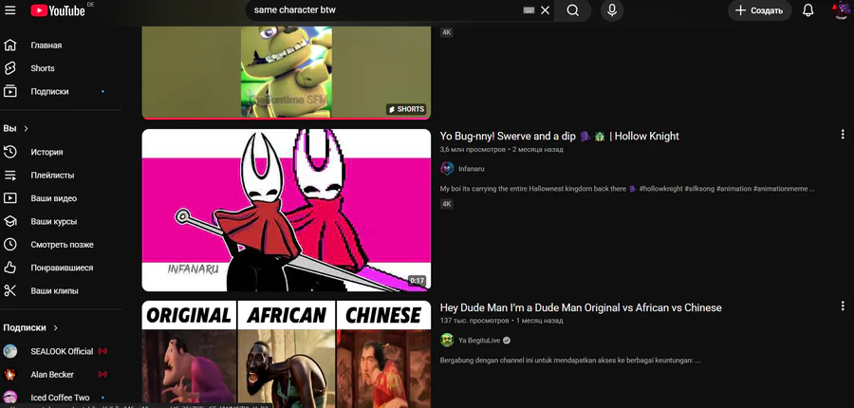Click the Ваши клипы scissors icon
This screenshot has width=854, height=408.
[9, 291]
